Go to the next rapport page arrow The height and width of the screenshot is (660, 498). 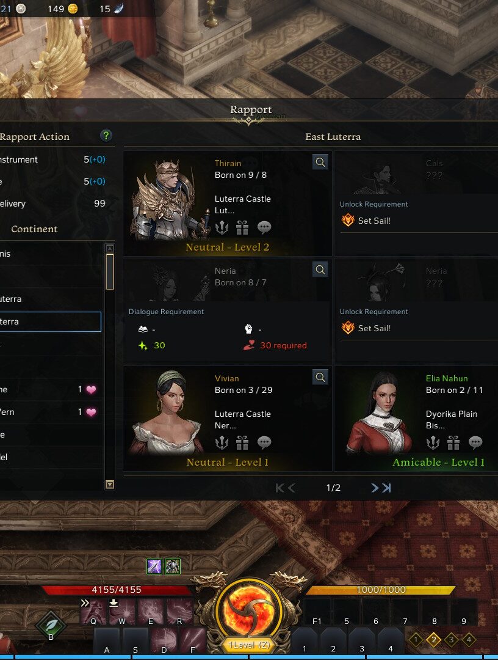click(x=375, y=488)
